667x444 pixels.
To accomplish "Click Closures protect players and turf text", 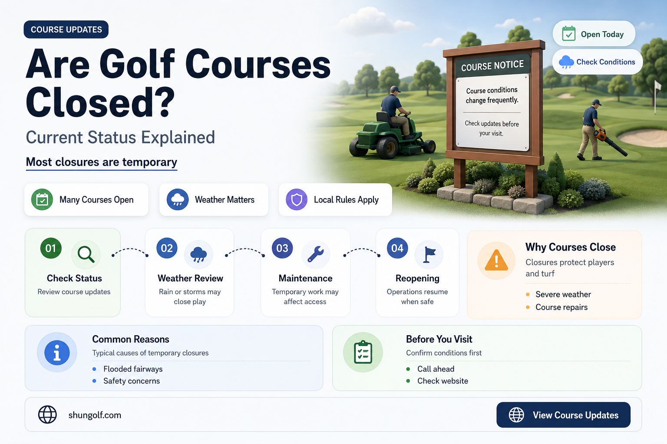I will [570, 268].
